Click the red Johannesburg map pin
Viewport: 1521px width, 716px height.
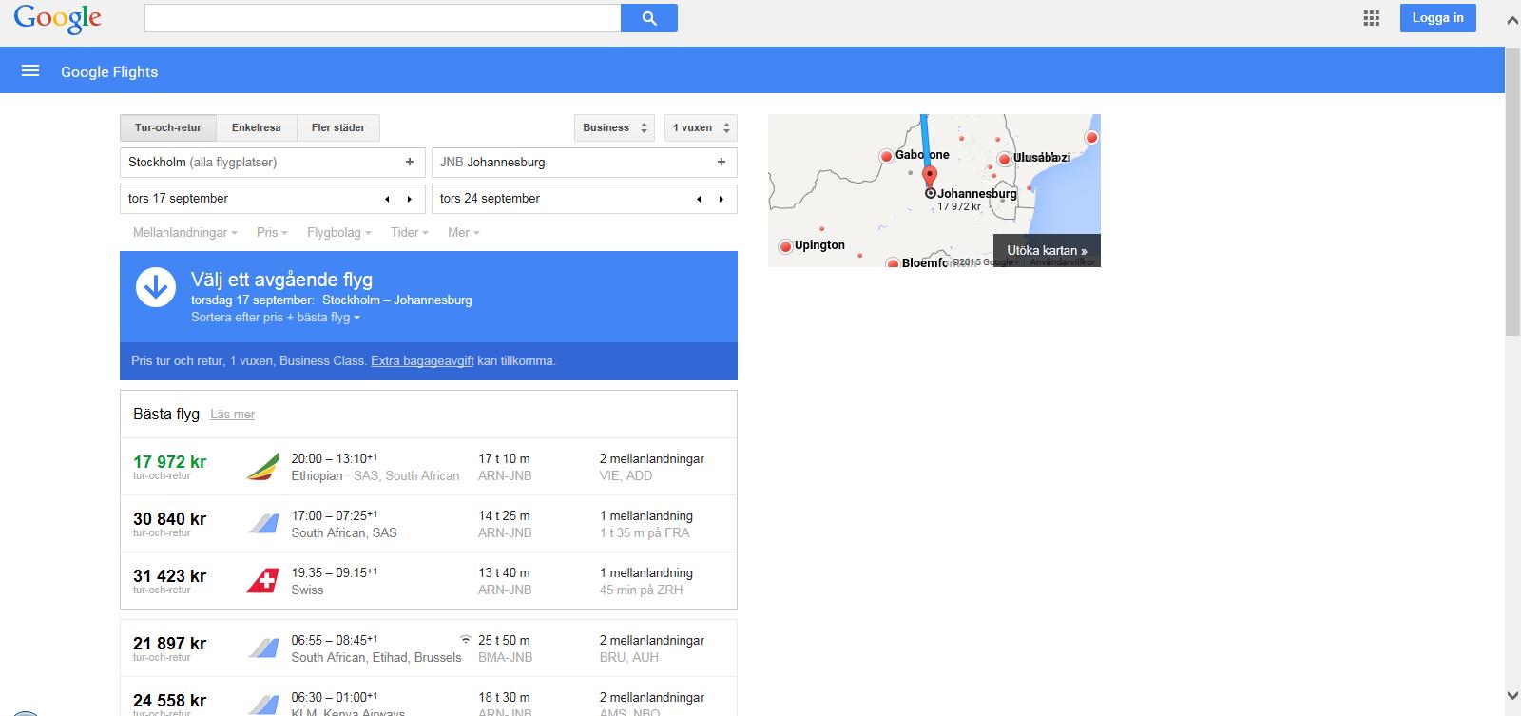point(930,177)
